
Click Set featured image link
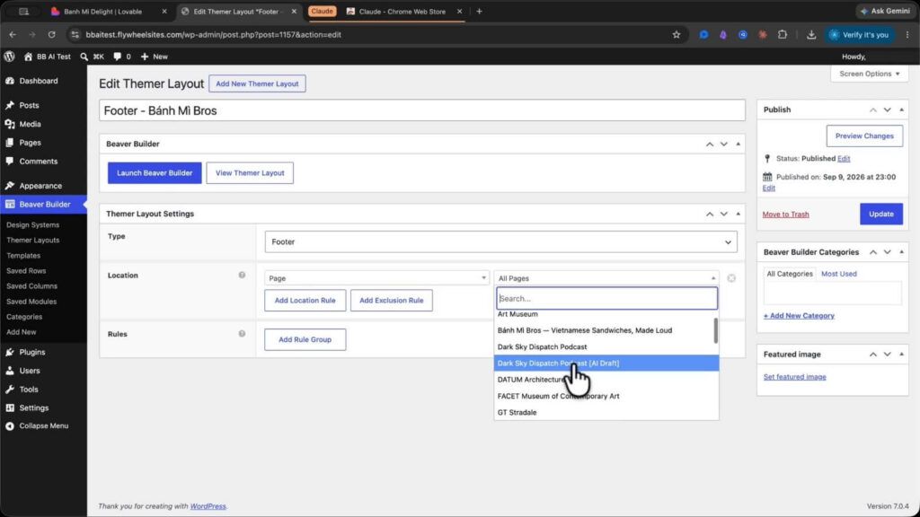click(794, 377)
